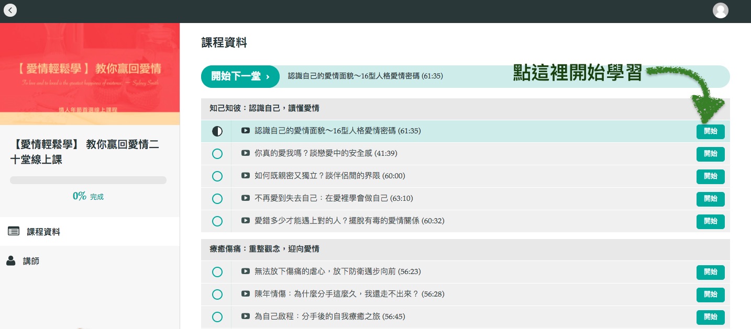Screen dimensions: 751x329
Task: Select the 講師 sidebar tab
Action: (31, 261)
